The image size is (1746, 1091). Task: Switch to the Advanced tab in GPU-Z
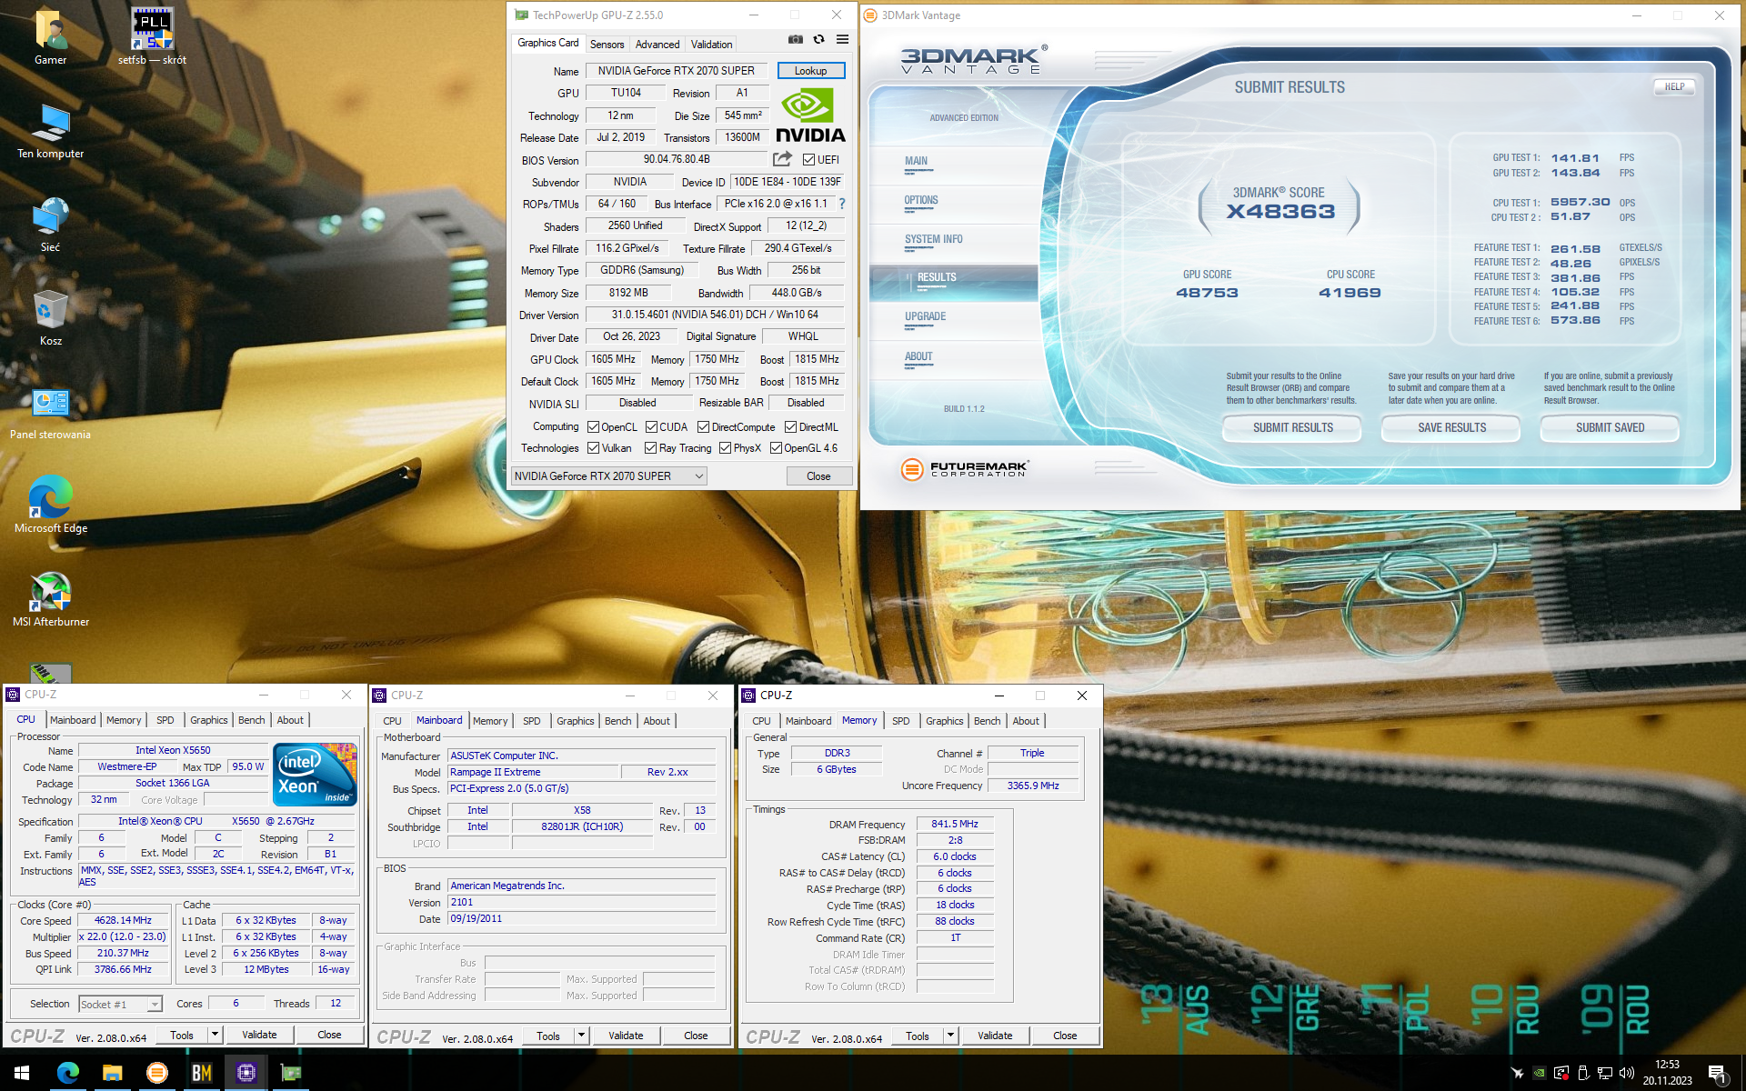click(x=657, y=45)
